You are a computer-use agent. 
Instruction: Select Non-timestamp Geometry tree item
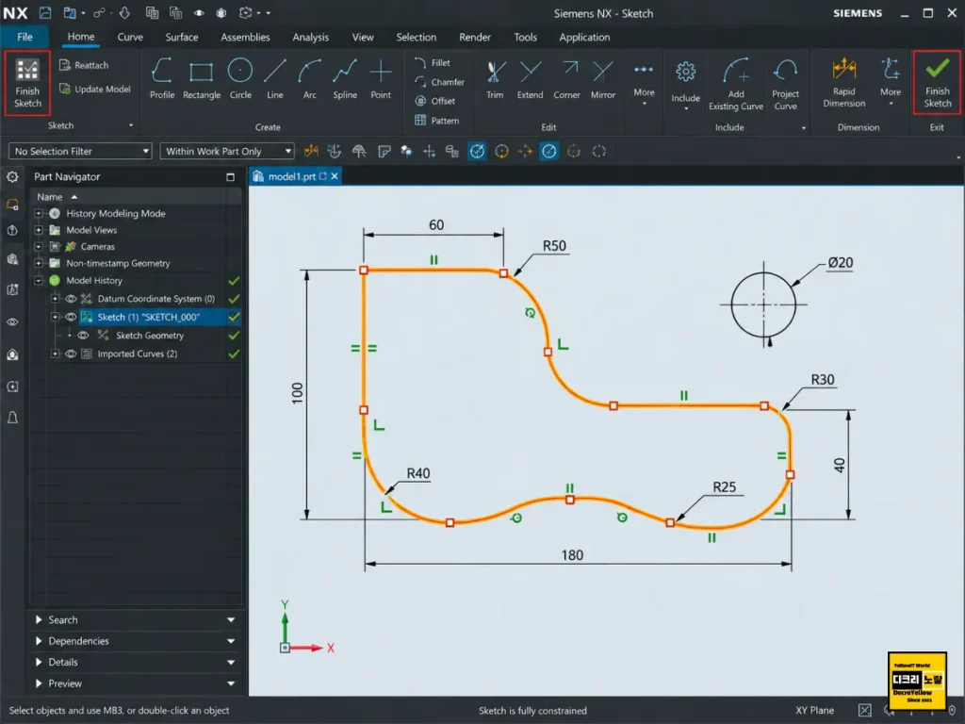coord(118,264)
